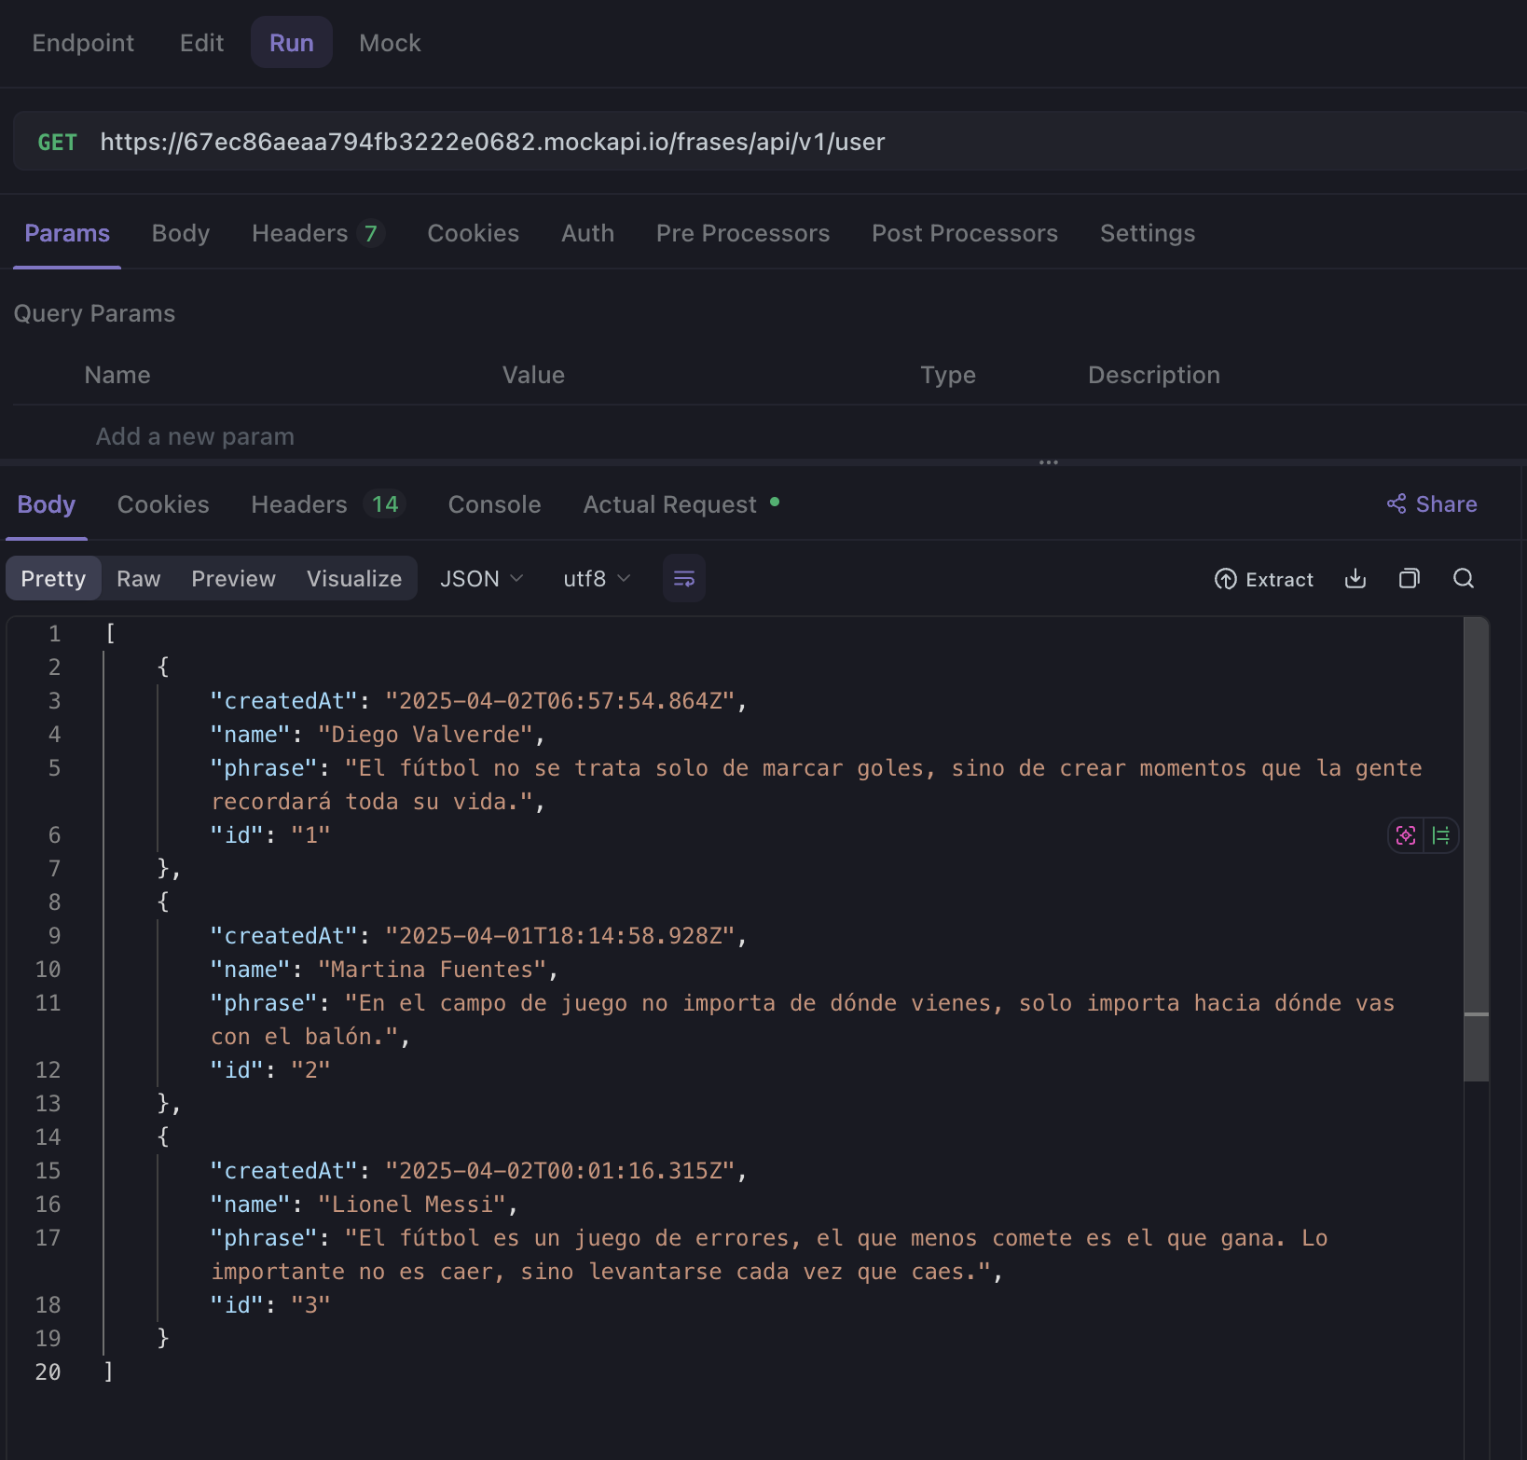The height and width of the screenshot is (1460, 1527).
Task: Click the id value "3"
Action: 310,1305
